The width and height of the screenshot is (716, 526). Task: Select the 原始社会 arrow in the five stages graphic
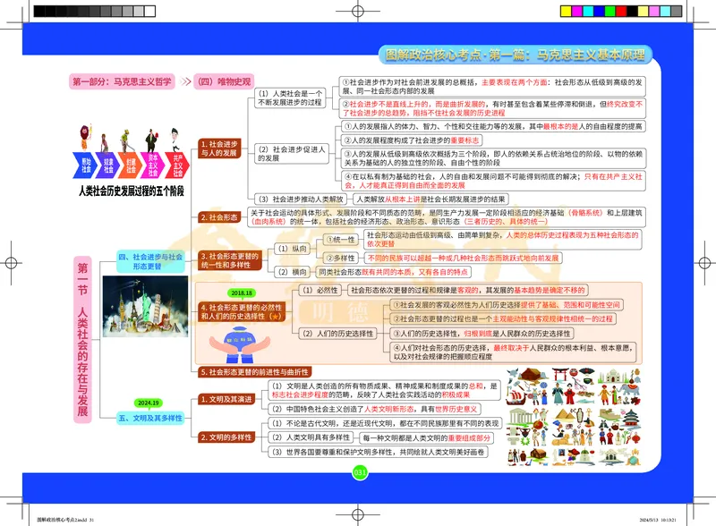pyautogui.click(x=84, y=165)
